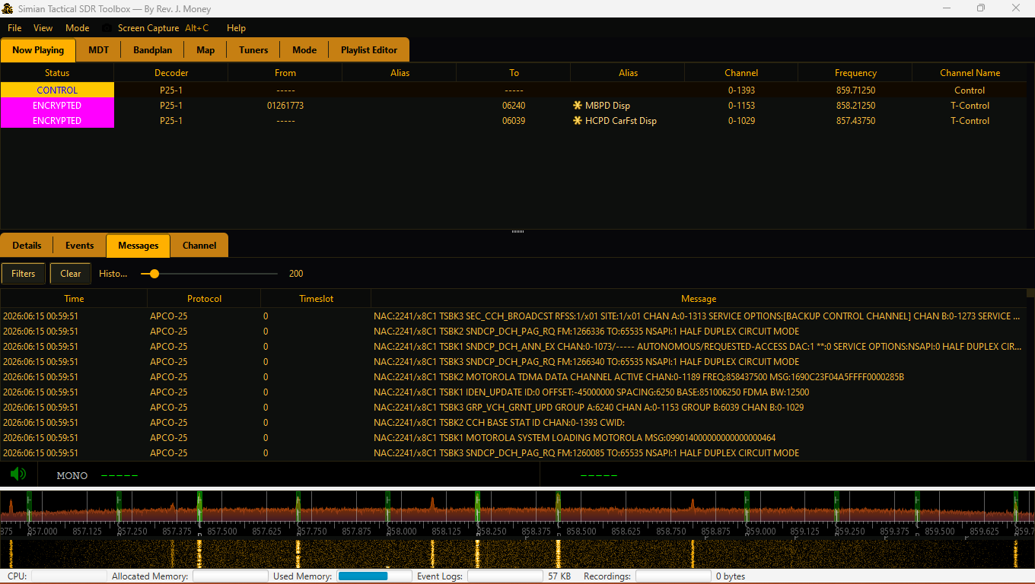Image resolution: width=1035 pixels, height=584 pixels.
Task: Open the Mode menu in the menu bar
Action: tap(77, 28)
